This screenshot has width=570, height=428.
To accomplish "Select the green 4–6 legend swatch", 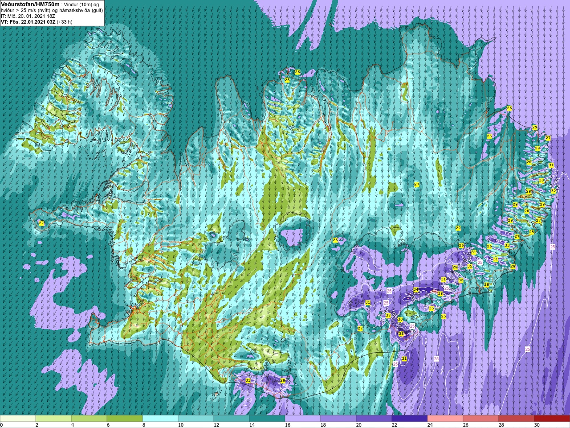I will 89,419.
